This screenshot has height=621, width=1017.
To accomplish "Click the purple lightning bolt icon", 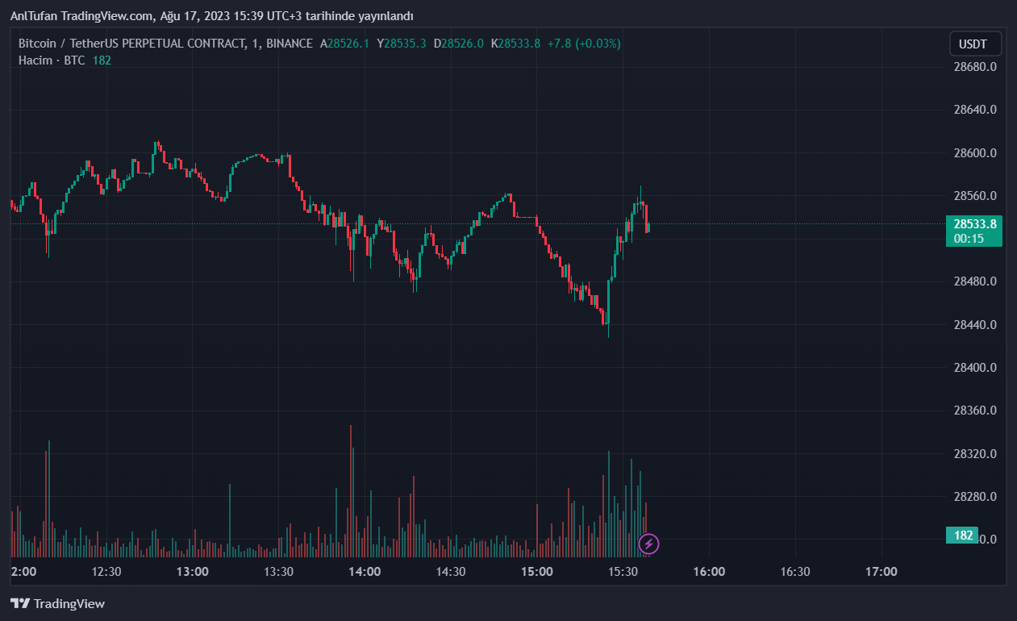I will (648, 544).
